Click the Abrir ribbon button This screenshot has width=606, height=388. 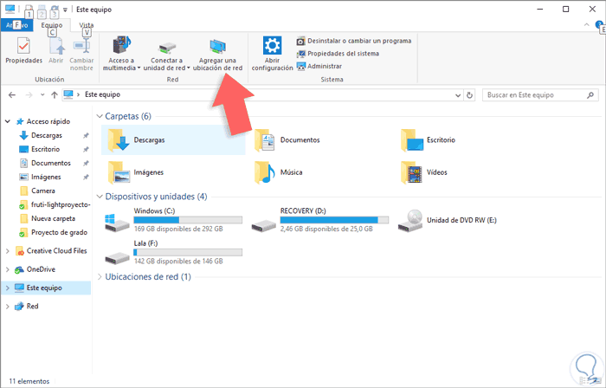56,50
